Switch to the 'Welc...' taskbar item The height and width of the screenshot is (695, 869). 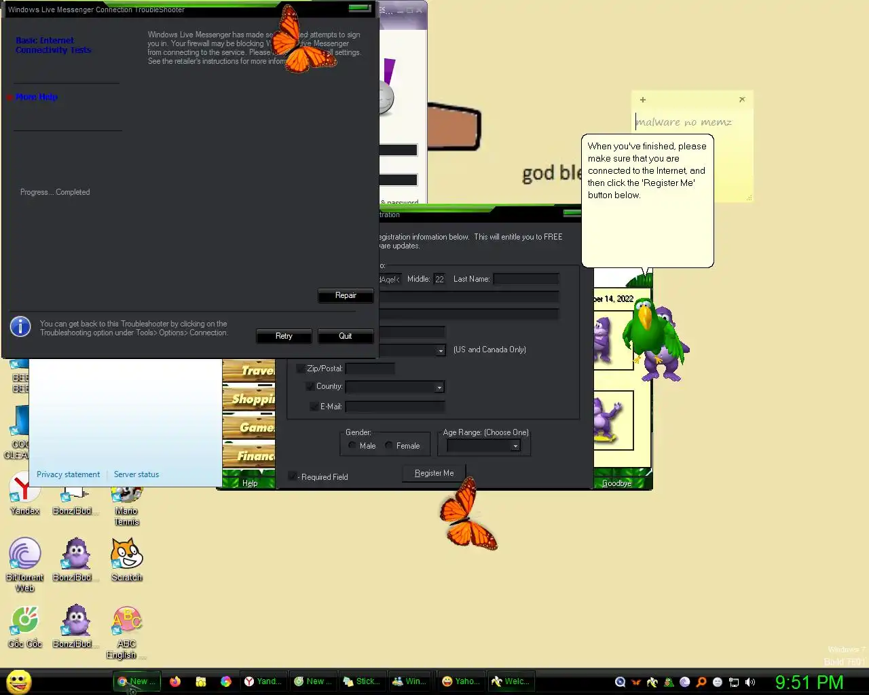click(511, 681)
